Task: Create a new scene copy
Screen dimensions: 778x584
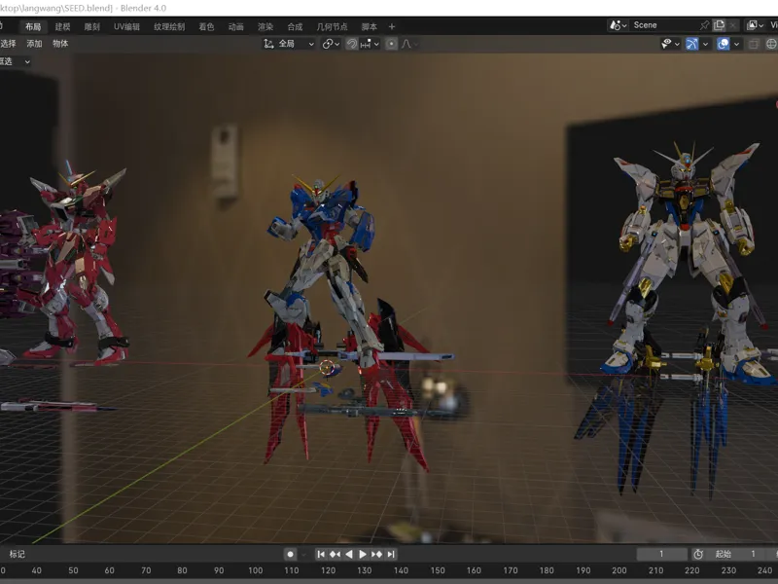Action: tap(719, 25)
